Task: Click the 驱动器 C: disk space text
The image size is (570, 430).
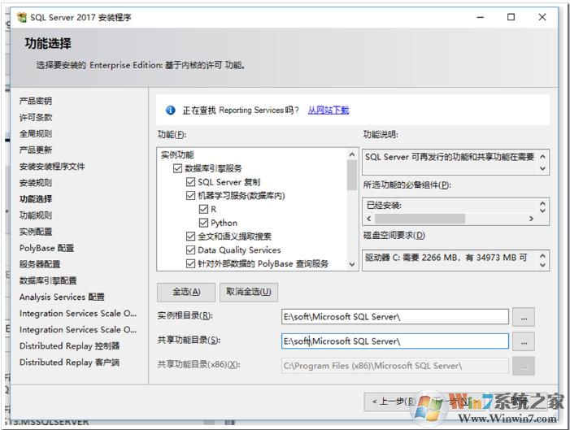Action: (x=446, y=258)
